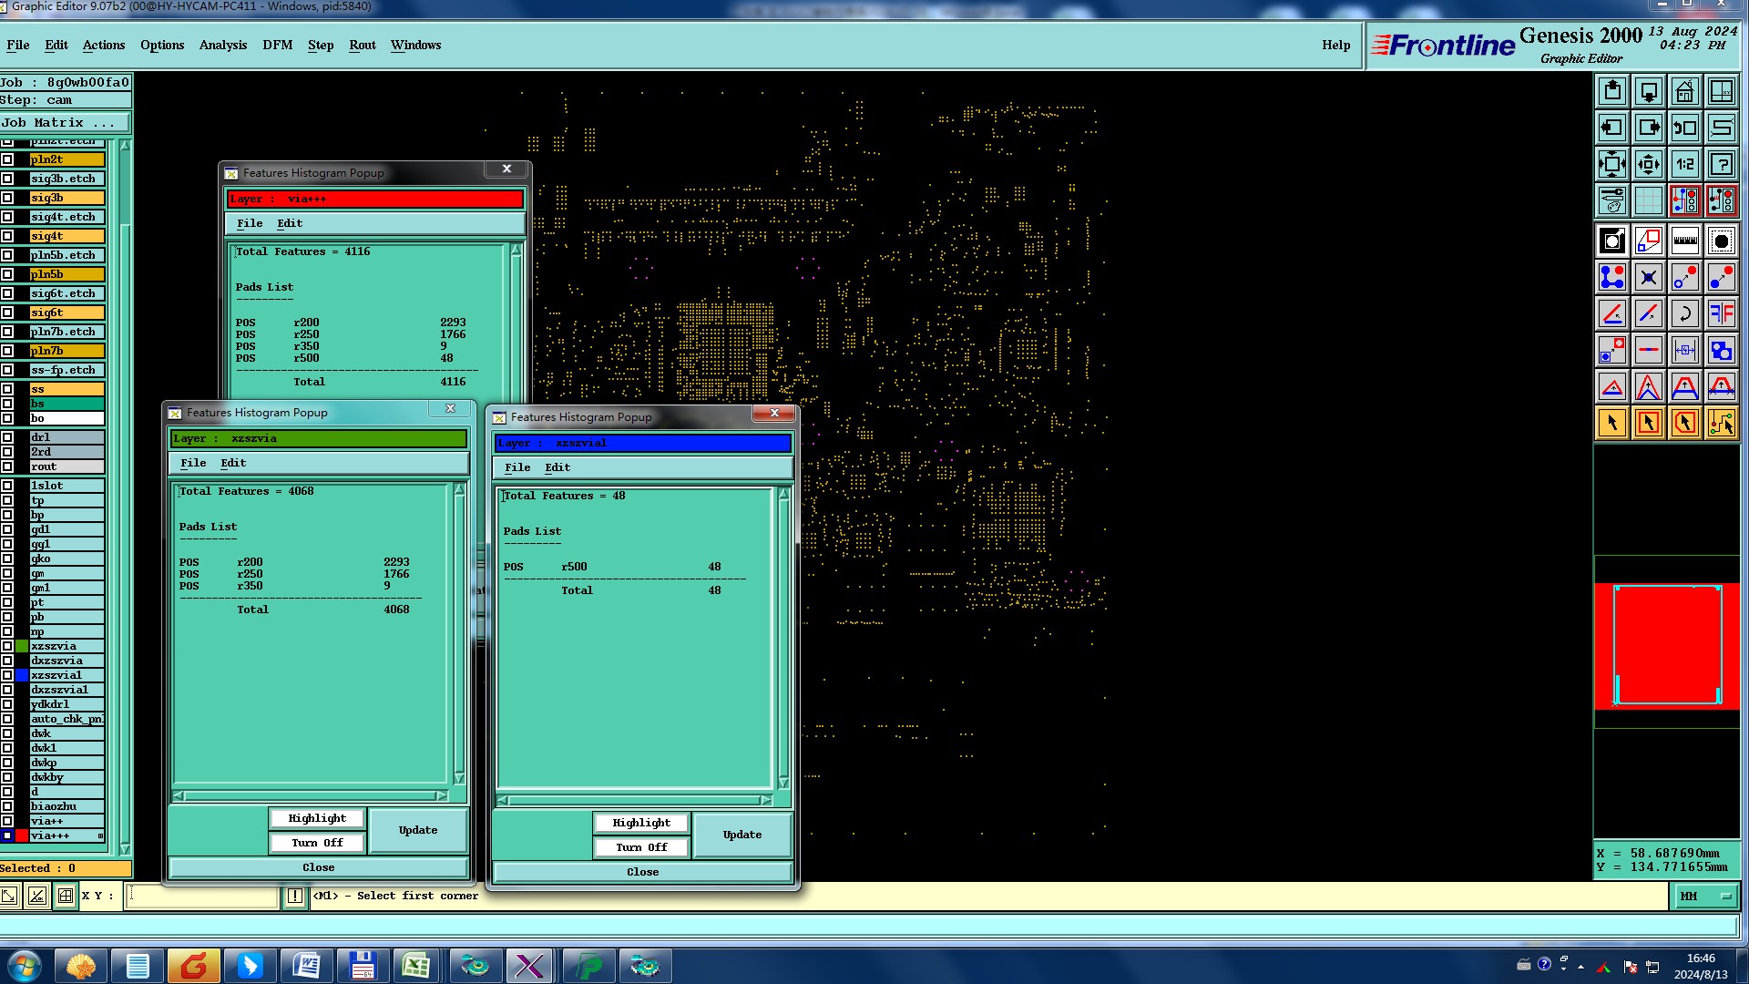Select the rectangle arrow selection tool
This screenshot has width=1749, height=984.
tap(1649, 423)
